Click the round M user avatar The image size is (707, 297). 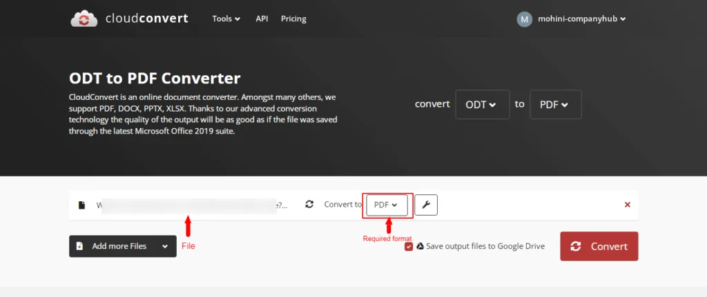click(524, 19)
